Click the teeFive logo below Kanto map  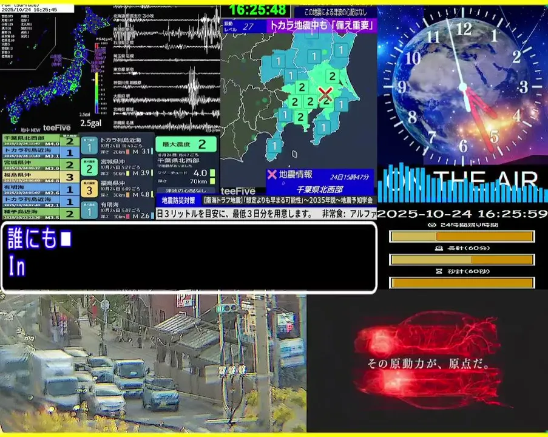pos(238,191)
